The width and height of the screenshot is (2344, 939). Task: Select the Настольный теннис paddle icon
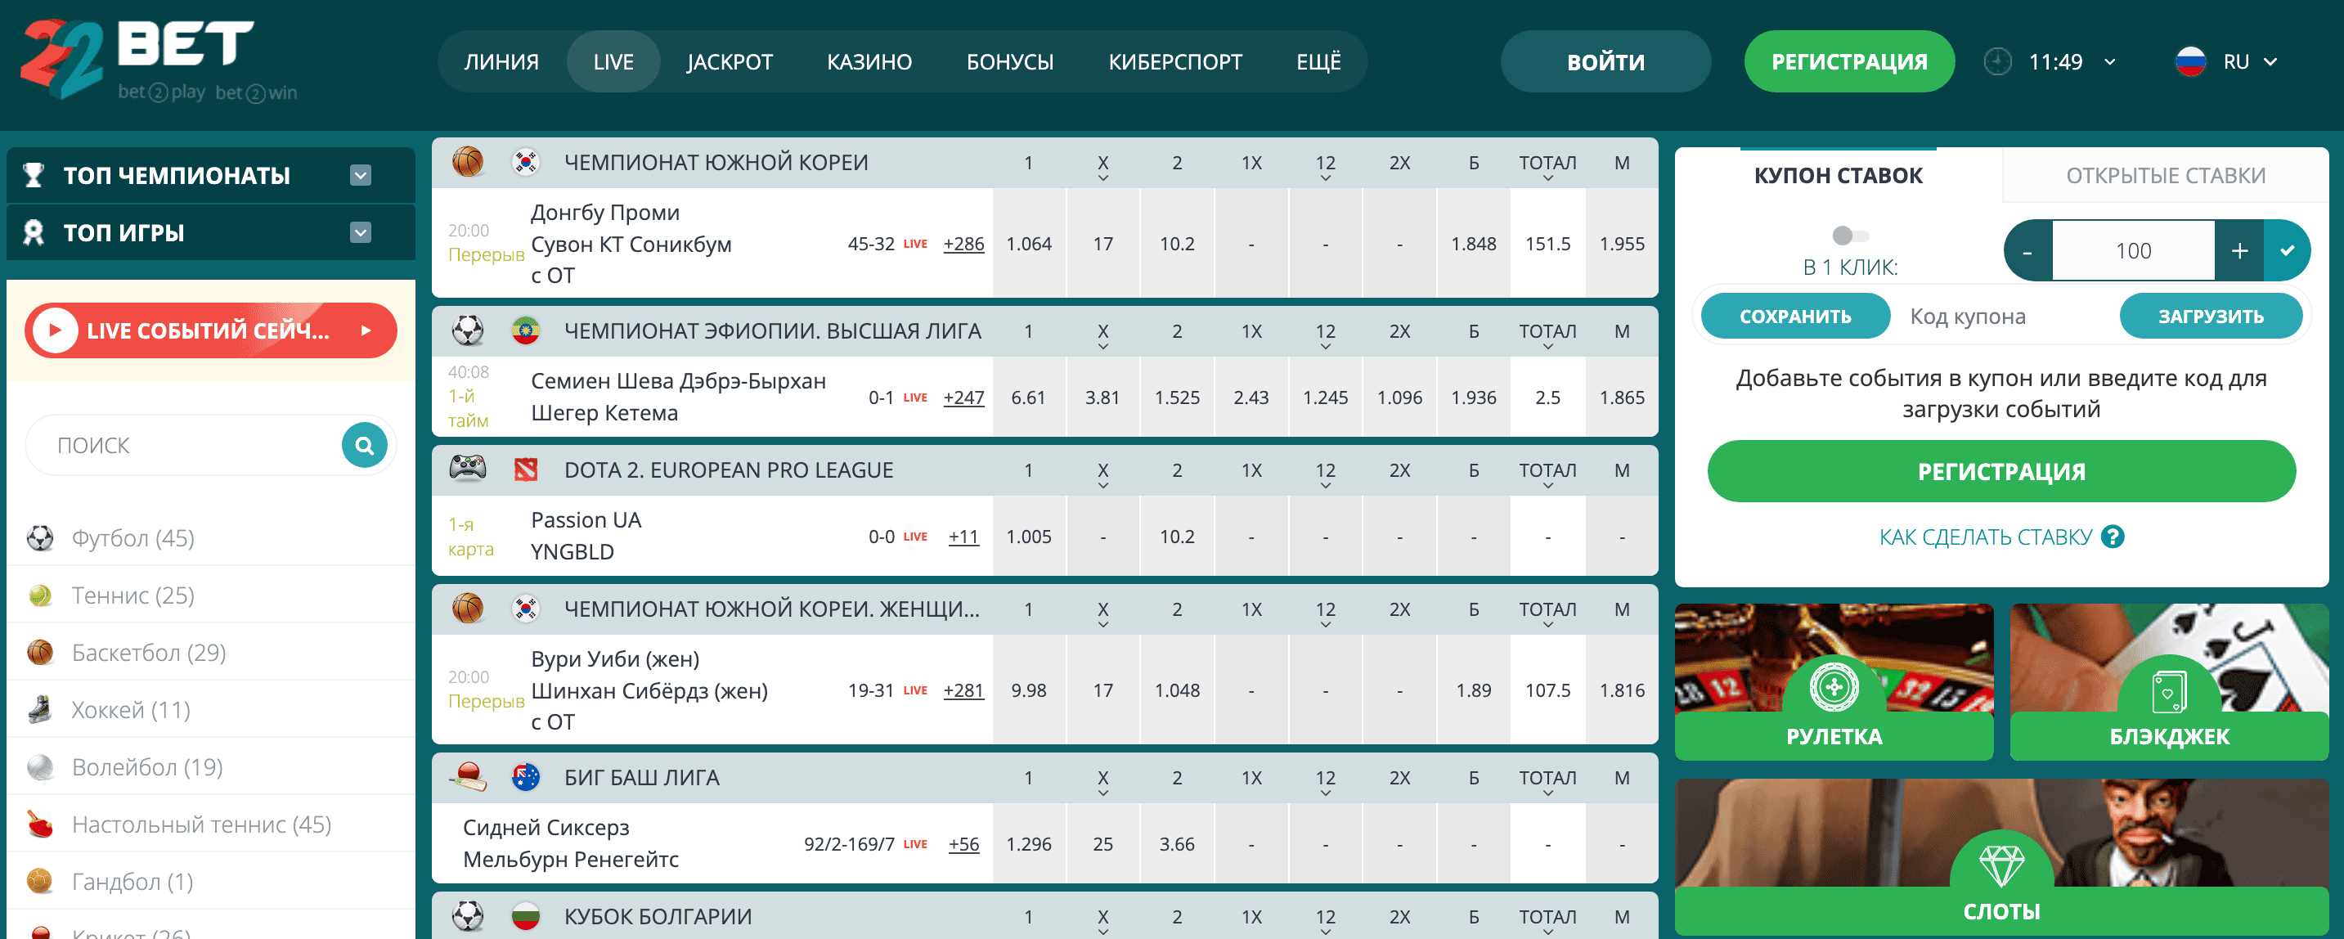[x=40, y=824]
